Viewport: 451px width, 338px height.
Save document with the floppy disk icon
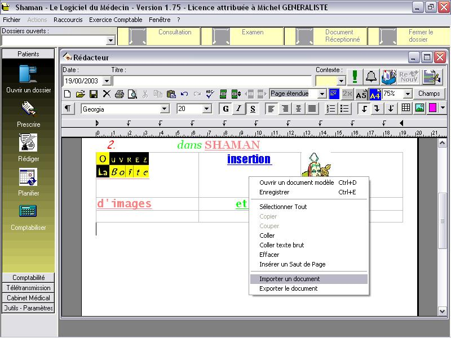94,94
